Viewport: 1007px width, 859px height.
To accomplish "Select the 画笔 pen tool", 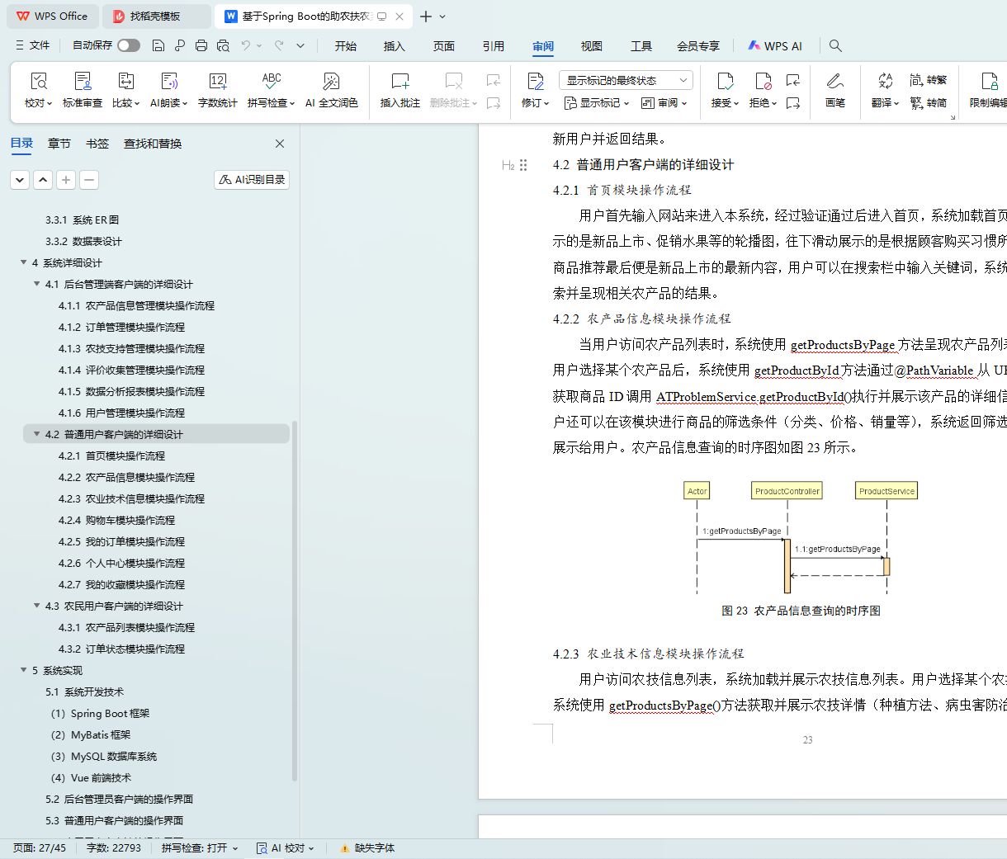I will 834,82.
